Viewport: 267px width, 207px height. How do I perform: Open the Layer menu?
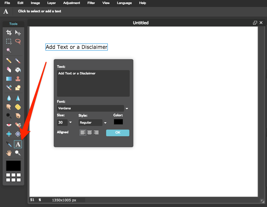51,3
